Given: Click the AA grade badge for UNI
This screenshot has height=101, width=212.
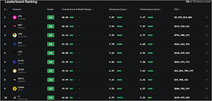Looking at the screenshot, I should click(51, 17).
